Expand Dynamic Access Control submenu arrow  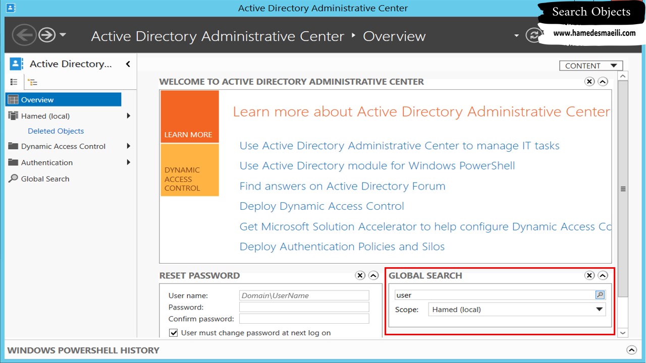(x=128, y=146)
